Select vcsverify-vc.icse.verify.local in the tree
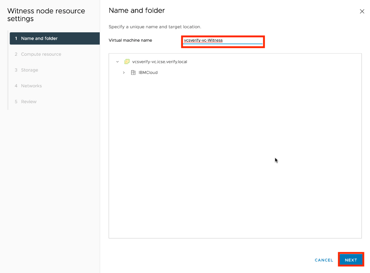 (x=159, y=62)
